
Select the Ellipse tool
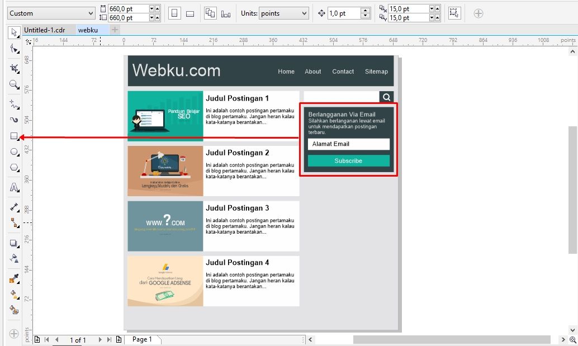click(x=14, y=152)
